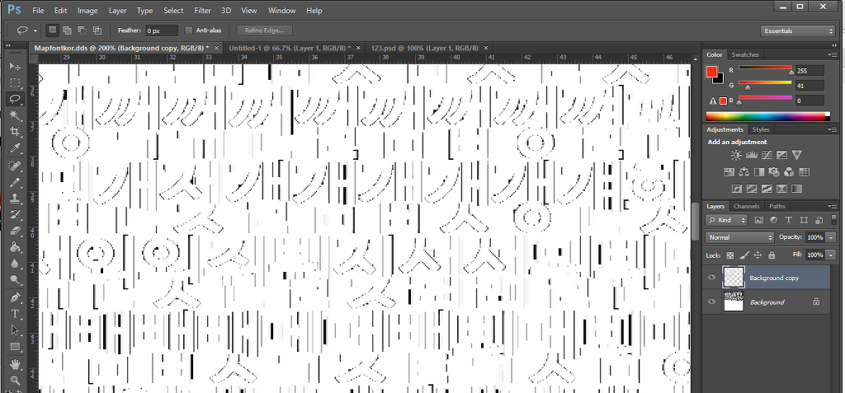The image size is (845, 393).
Task: Toggle visibility of the Background layer
Action: [x=712, y=302]
